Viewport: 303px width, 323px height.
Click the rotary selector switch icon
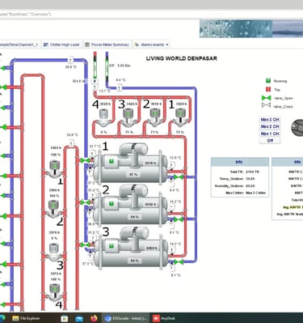tap(297, 127)
